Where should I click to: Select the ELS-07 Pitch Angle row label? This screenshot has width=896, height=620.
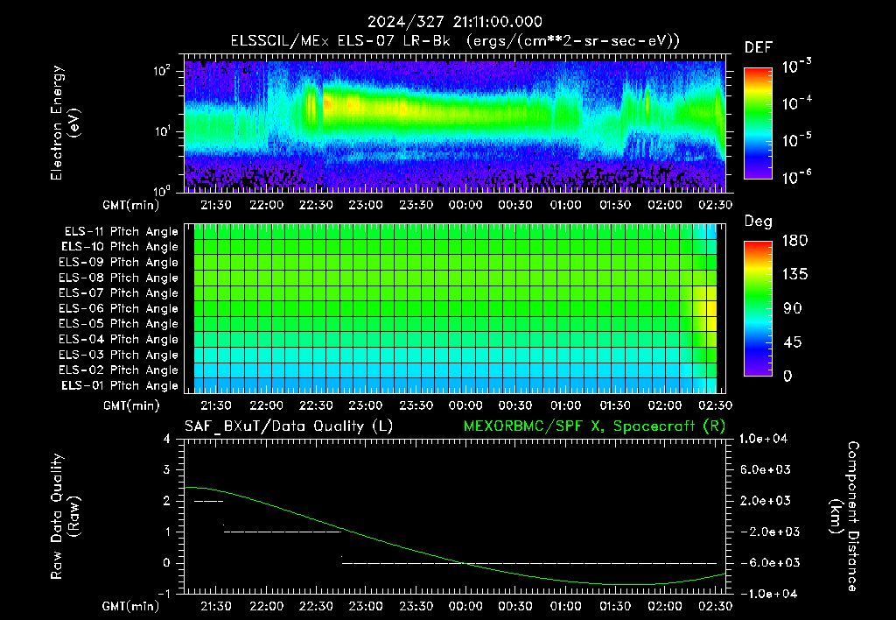(x=118, y=292)
